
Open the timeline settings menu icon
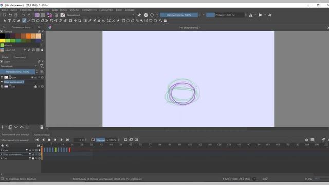pyautogui.click(x=313, y=140)
